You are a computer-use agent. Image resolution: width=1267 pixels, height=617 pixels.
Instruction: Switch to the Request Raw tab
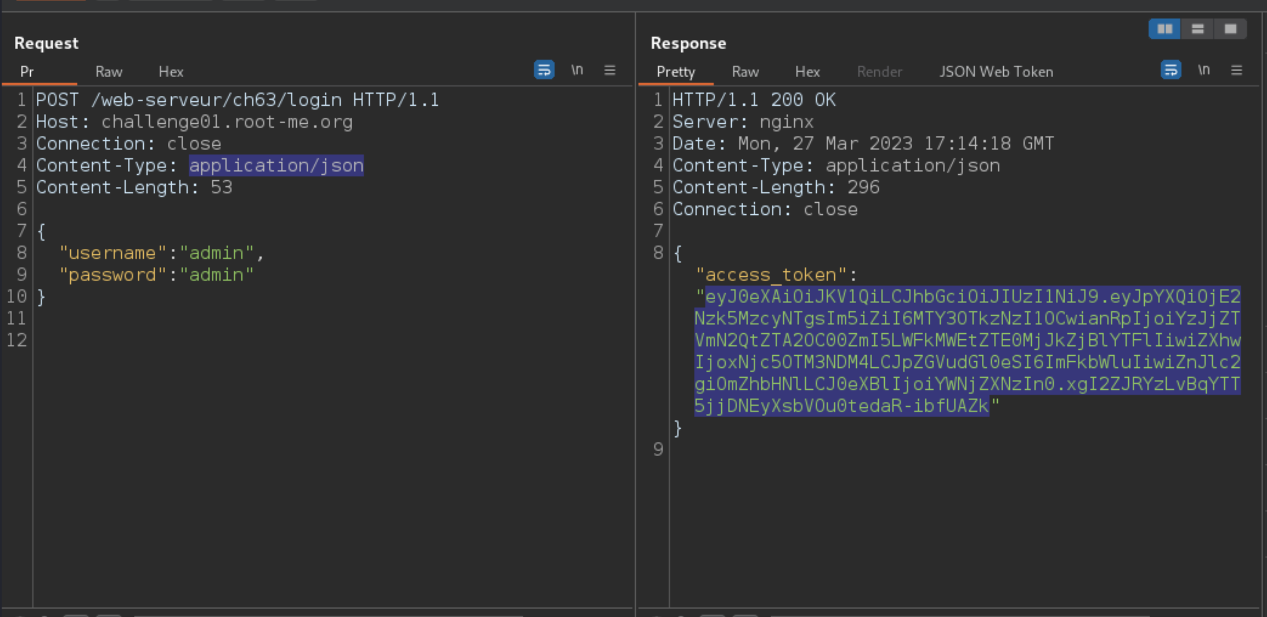click(x=109, y=72)
